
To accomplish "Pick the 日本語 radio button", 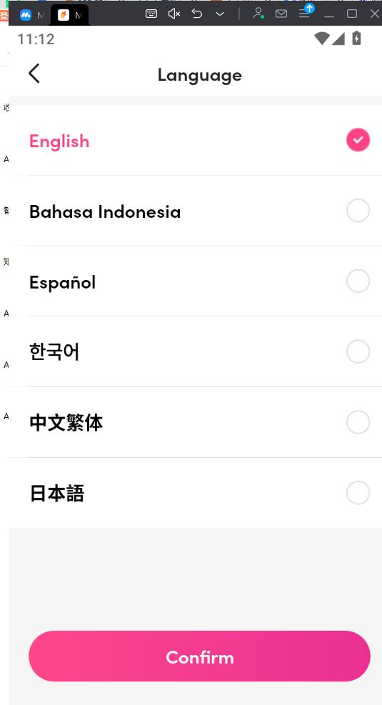I will point(358,493).
